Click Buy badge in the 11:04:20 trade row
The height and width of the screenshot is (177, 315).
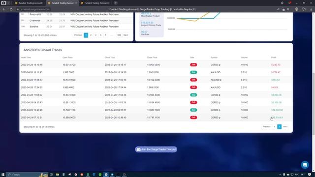coord(193,95)
